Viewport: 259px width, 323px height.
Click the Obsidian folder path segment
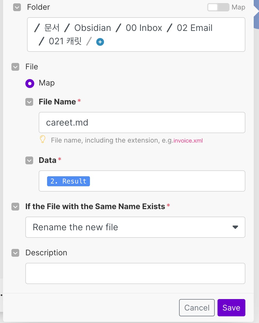click(92, 28)
